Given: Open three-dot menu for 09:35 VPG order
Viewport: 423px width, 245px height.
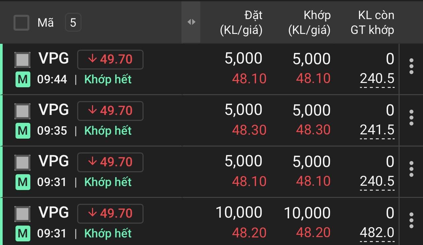Looking at the screenshot, I should coord(411,118).
